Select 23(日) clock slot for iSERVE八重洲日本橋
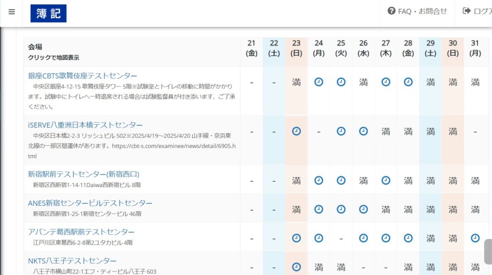492x275 pixels. (296, 131)
